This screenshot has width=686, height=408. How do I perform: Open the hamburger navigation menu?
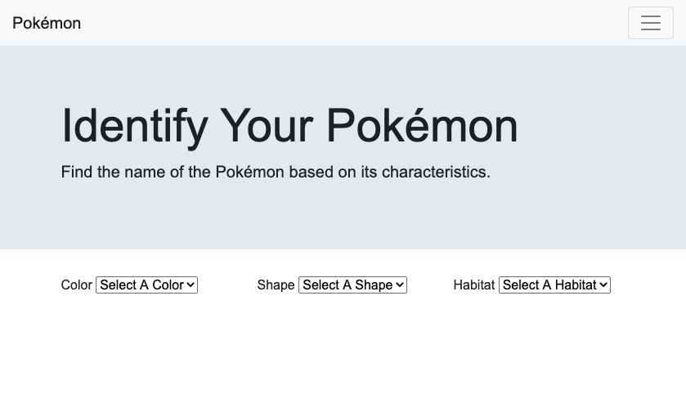[650, 23]
